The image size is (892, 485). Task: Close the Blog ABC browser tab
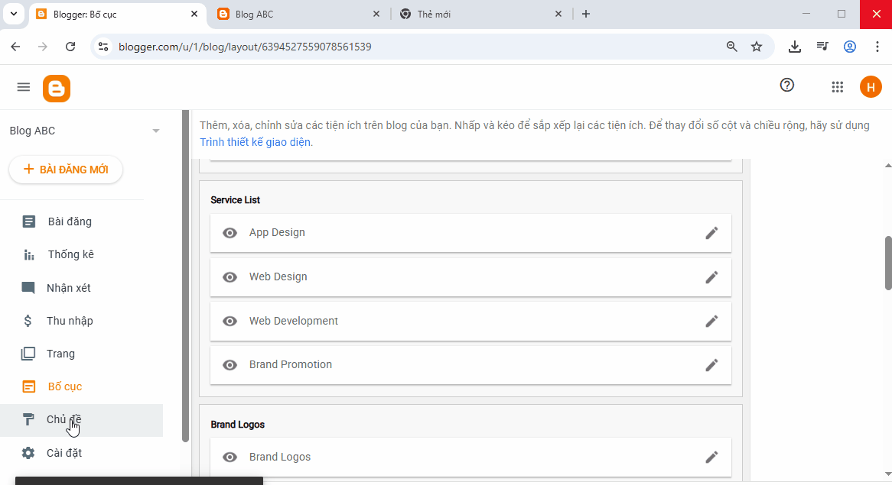pos(376,15)
